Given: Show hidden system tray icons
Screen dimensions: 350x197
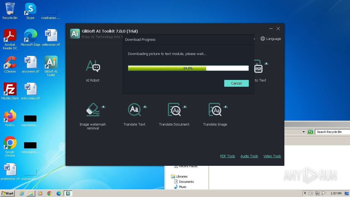Looking at the screenshot, I should [305, 193].
